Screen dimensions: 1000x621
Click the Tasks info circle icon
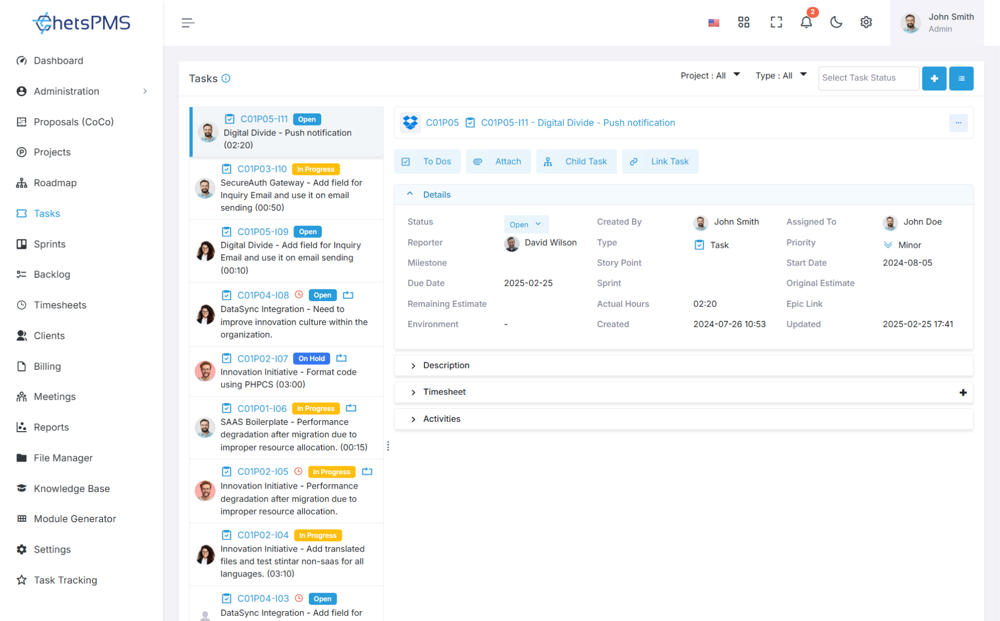point(226,78)
